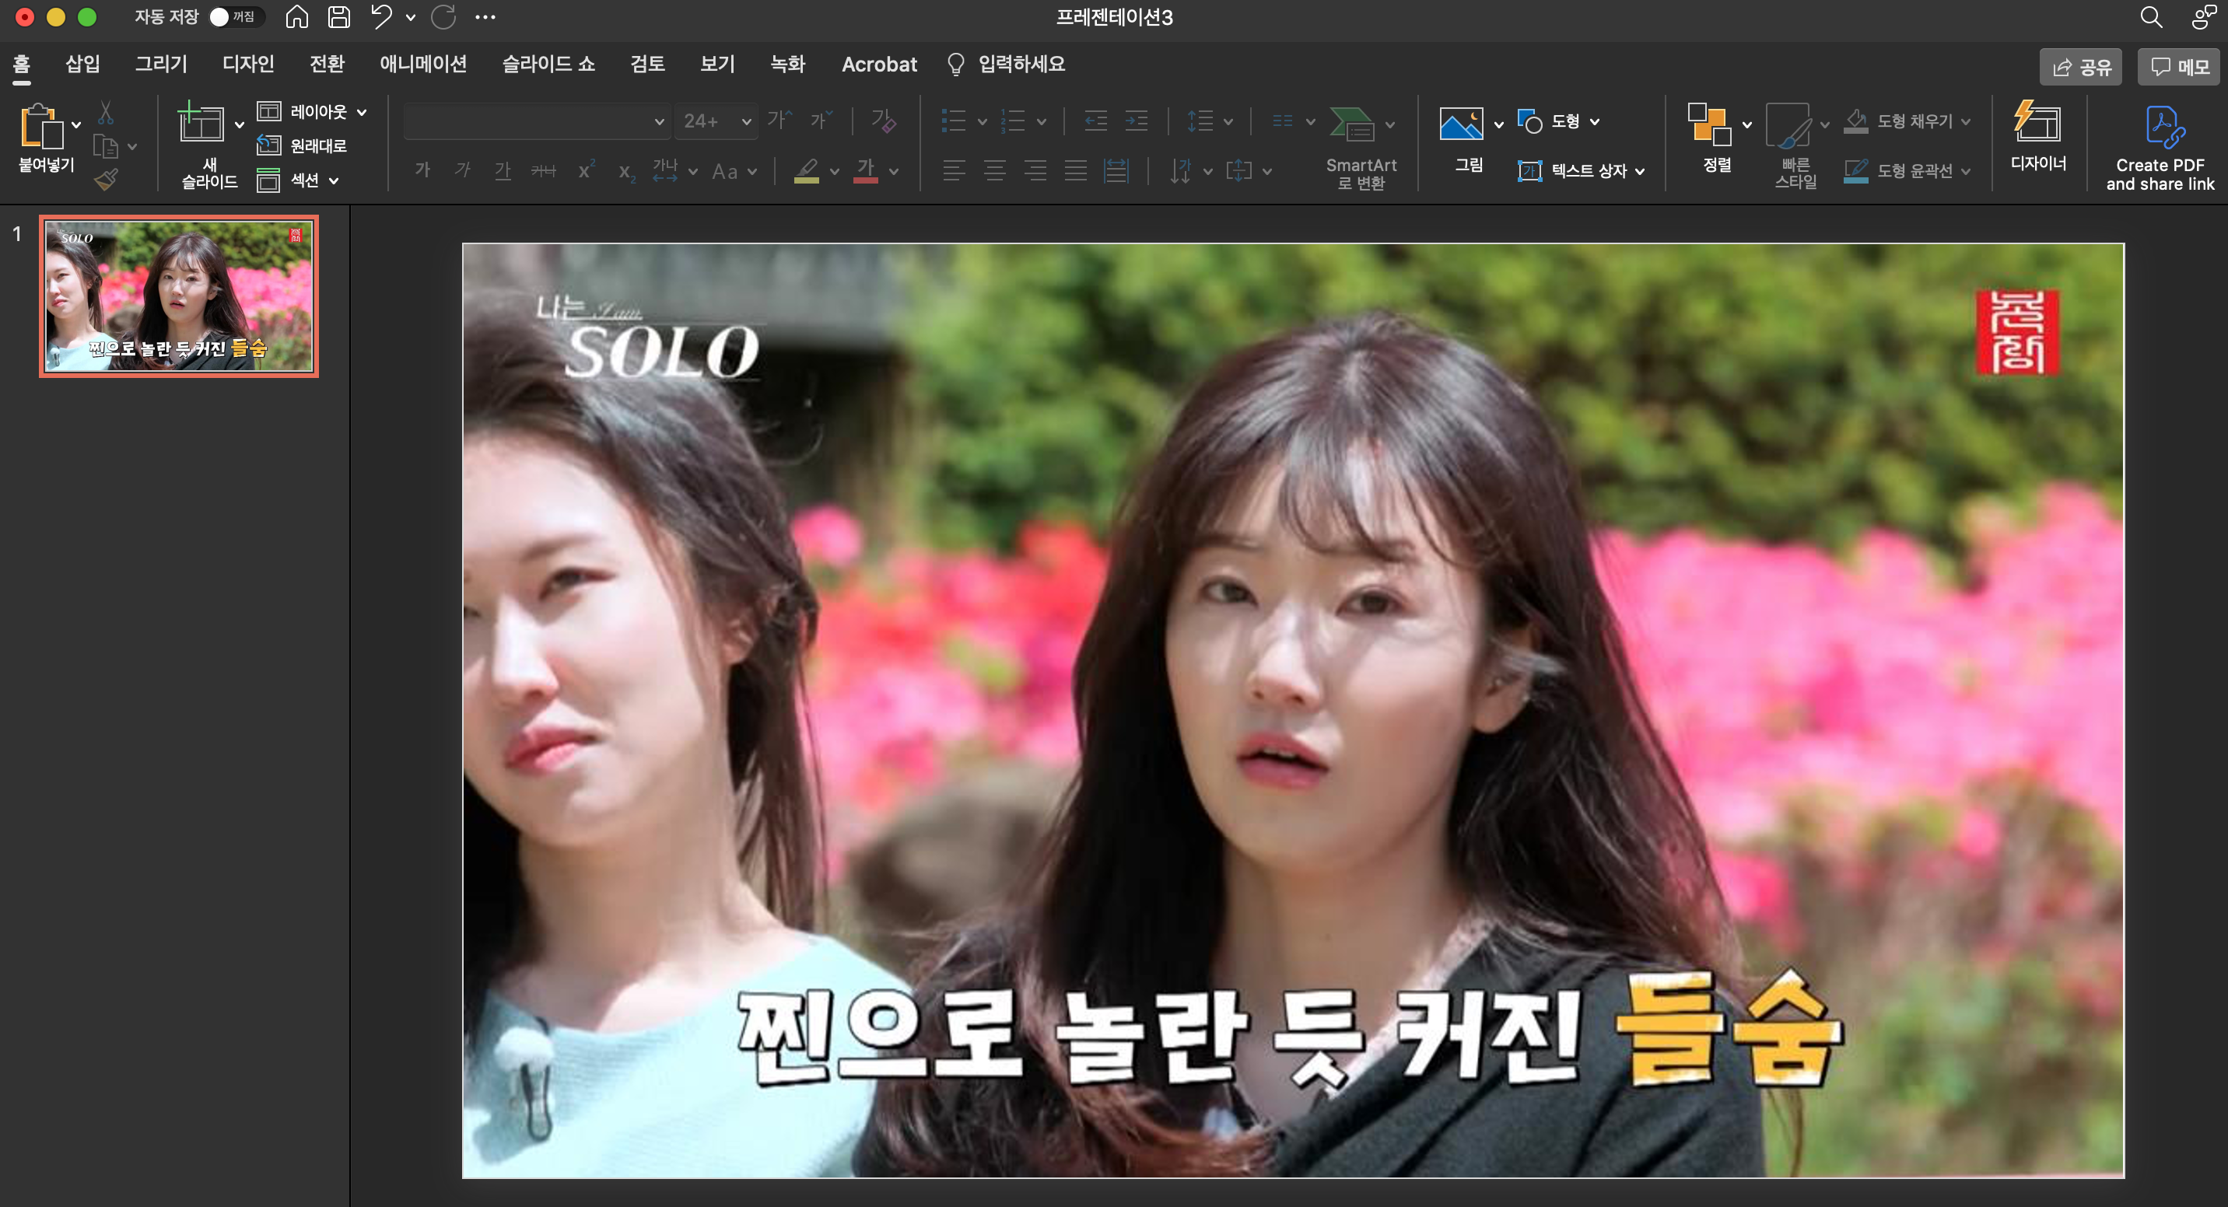This screenshot has width=2228, height=1207.
Task: Expand the Paste options dropdown arrow
Action: 76,125
